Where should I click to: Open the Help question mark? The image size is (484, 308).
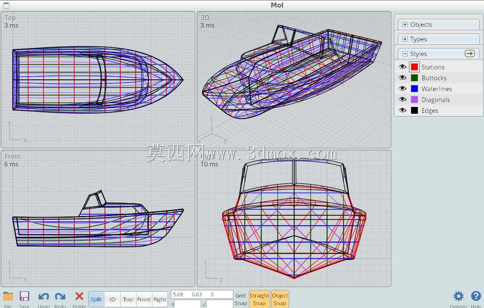coord(476,296)
